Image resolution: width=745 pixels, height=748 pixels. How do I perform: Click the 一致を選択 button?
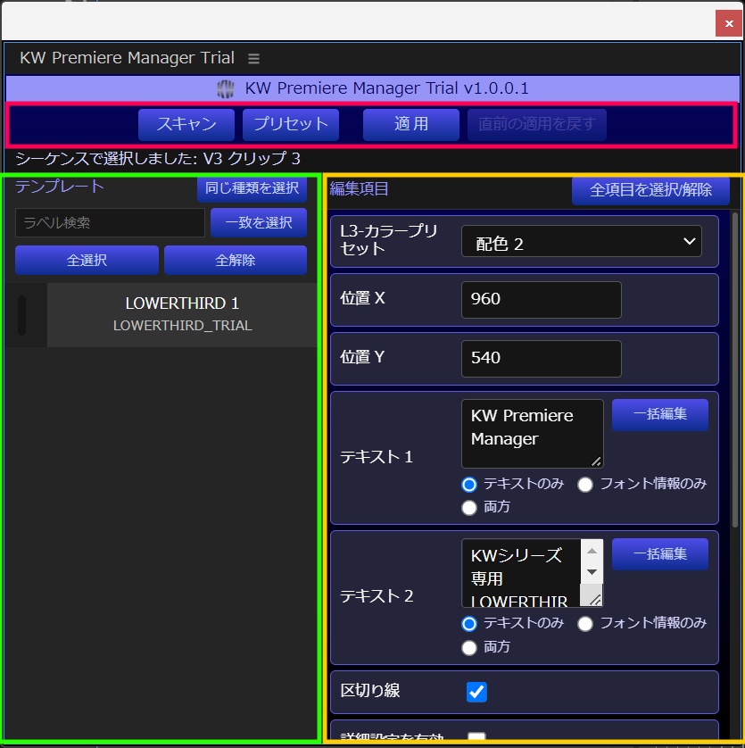click(259, 222)
